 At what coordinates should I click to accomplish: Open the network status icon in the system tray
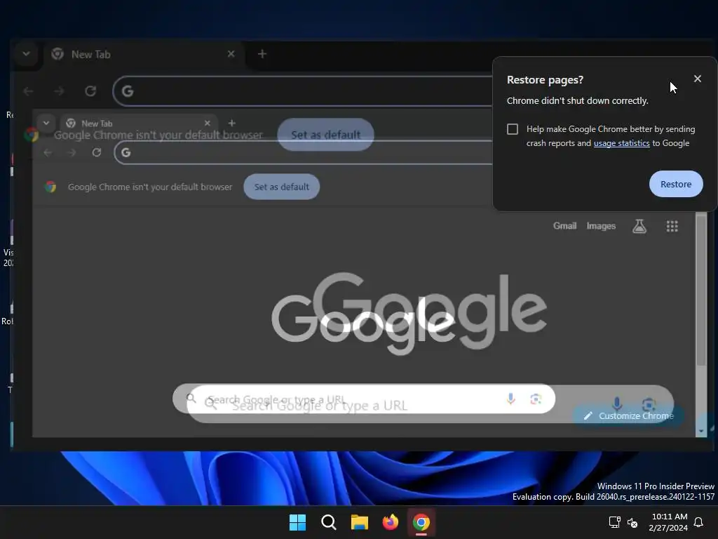(614, 522)
